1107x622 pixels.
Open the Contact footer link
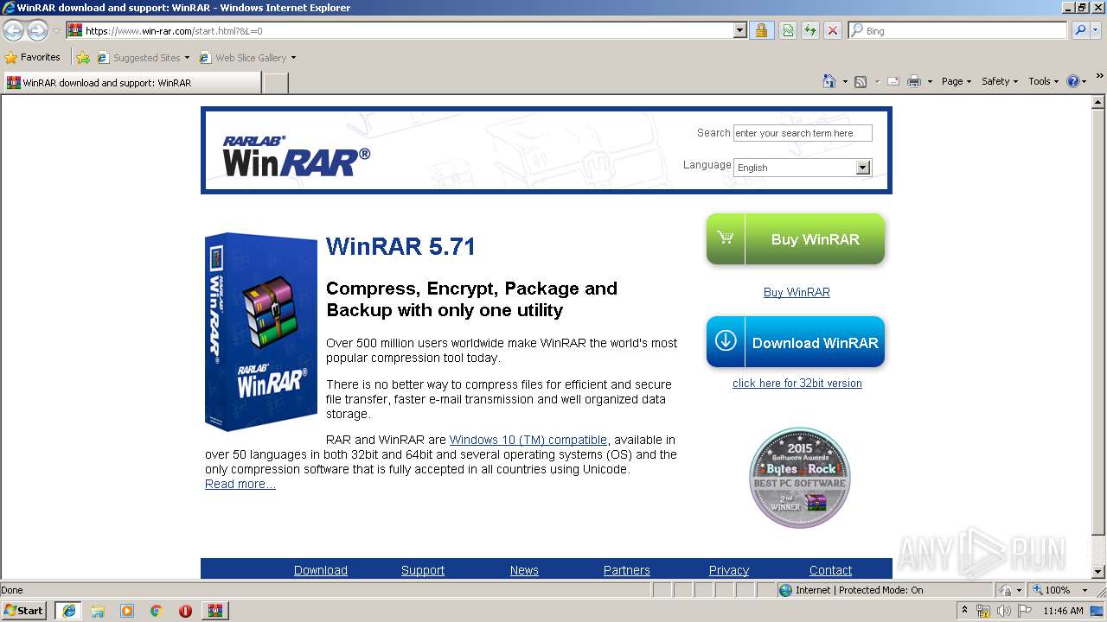pos(831,570)
